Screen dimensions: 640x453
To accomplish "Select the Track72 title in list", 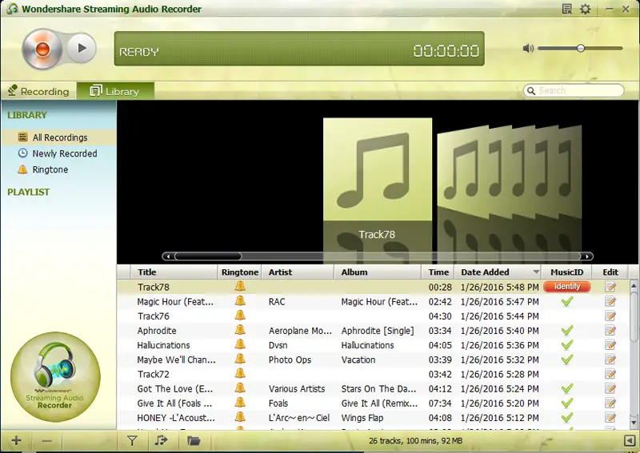I will pos(153,375).
